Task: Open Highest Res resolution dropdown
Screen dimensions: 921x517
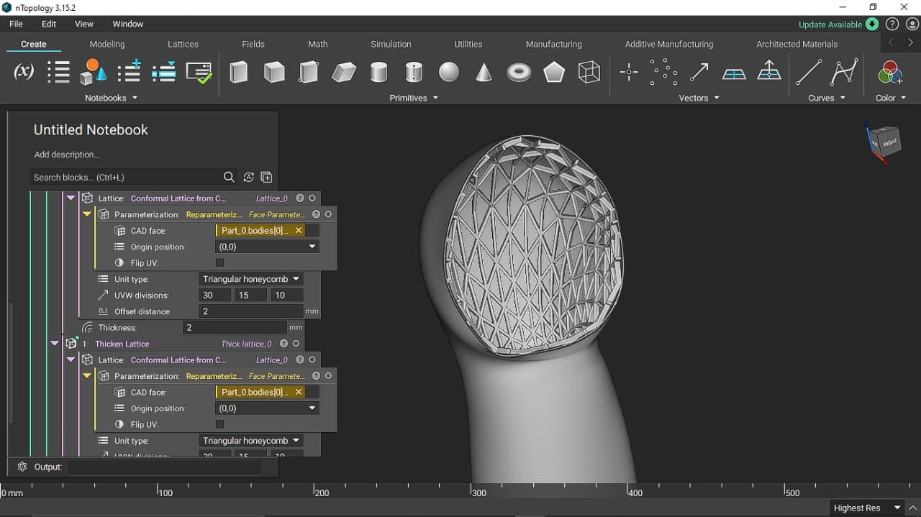Action: [x=867, y=508]
